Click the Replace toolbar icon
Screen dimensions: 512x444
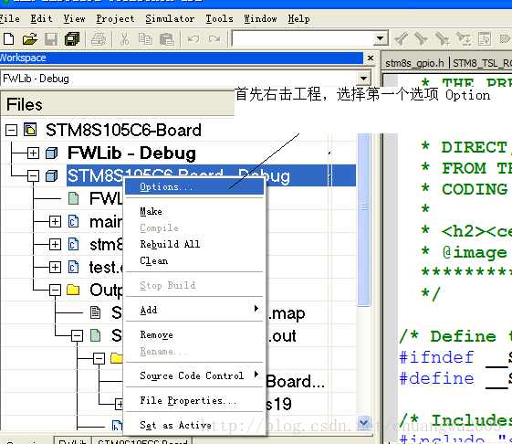[x=464, y=39]
